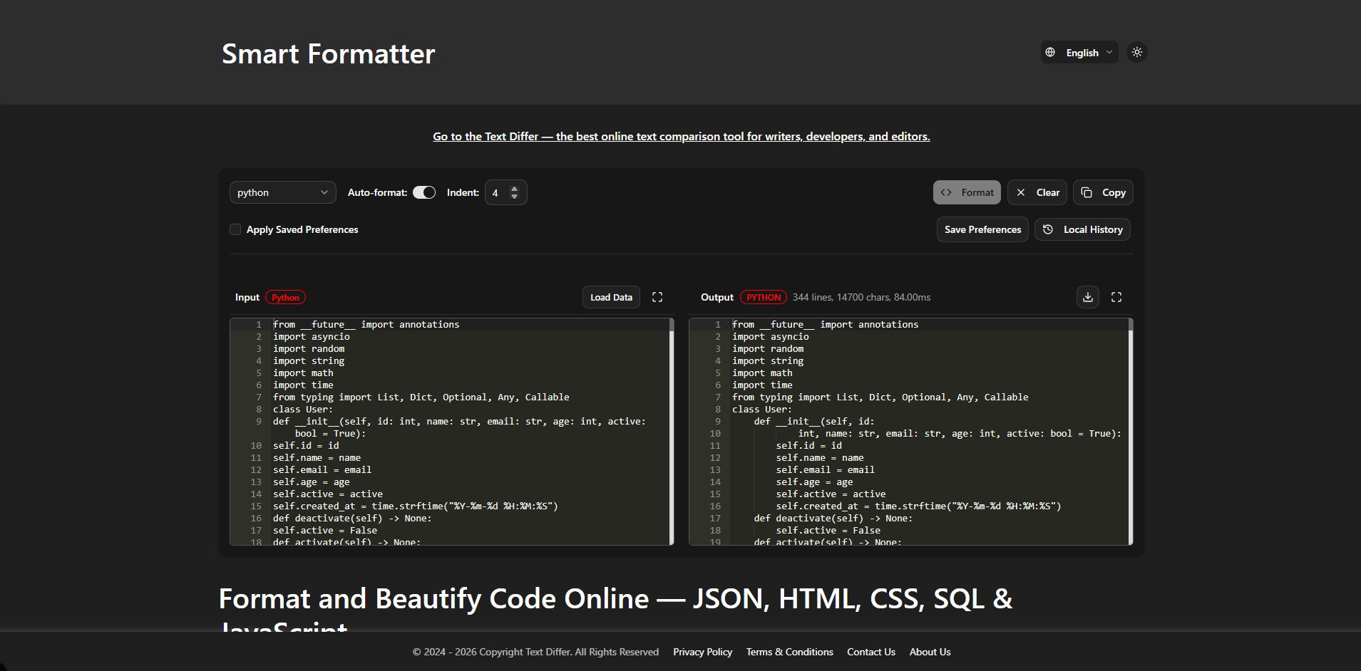Click the Load Data button
The height and width of the screenshot is (671, 1361).
point(611,297)
